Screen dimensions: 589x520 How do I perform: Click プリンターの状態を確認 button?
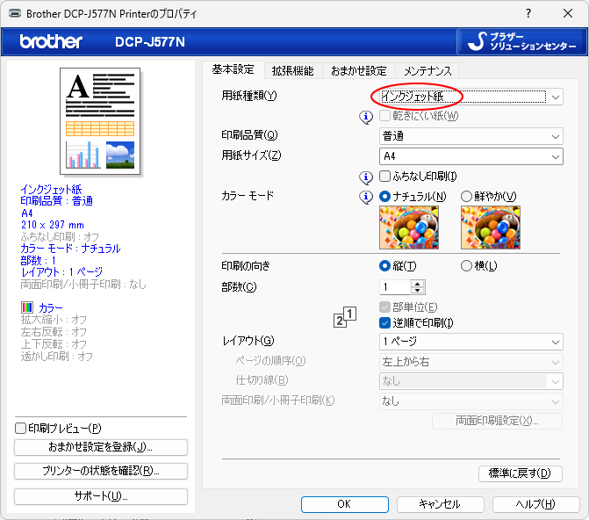101,471
